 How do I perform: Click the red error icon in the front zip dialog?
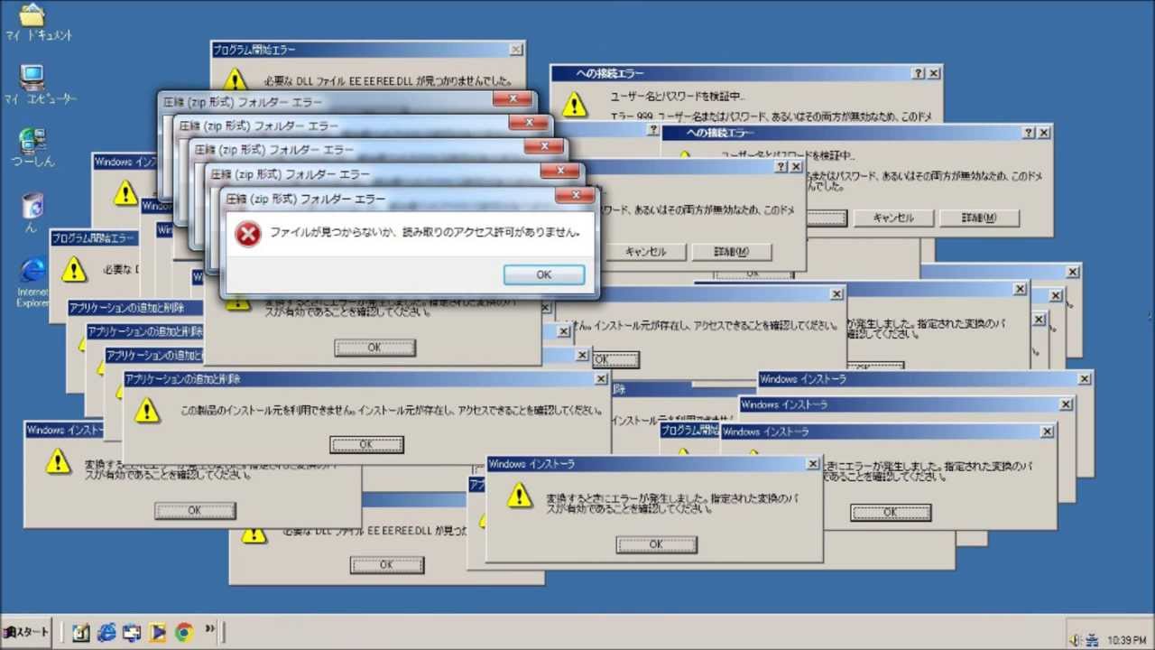[247, 234]
